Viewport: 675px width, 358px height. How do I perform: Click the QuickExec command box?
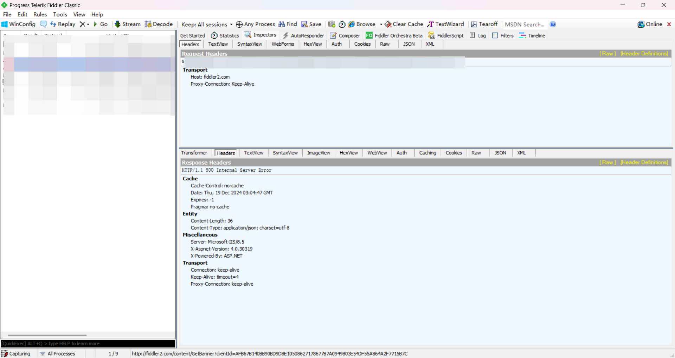point(88,344)
